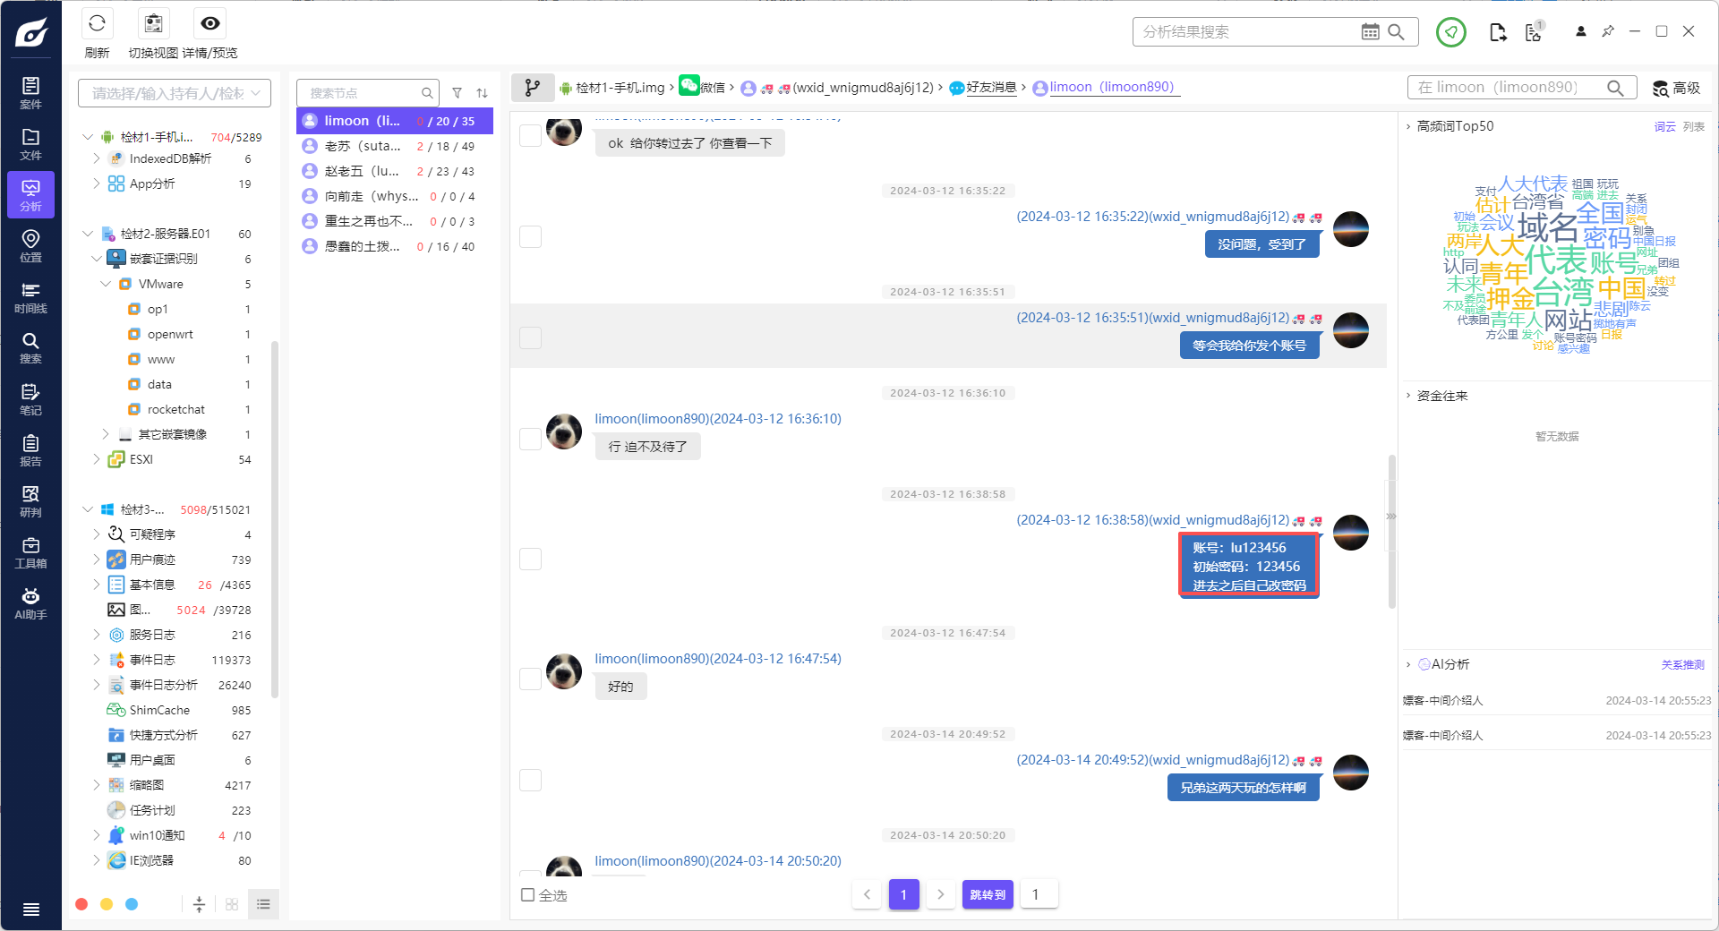Click 好友消息 in the breadcrumb path
Viewport: 1719px width, 931px height.
coord(991,88)
